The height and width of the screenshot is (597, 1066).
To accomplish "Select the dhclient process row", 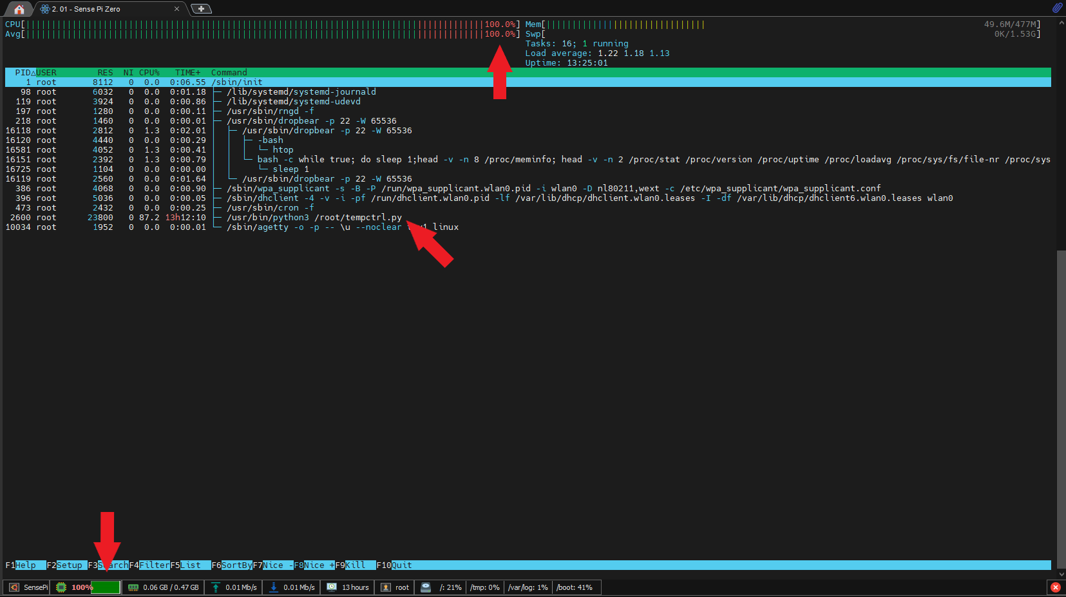I will [528, 198].
